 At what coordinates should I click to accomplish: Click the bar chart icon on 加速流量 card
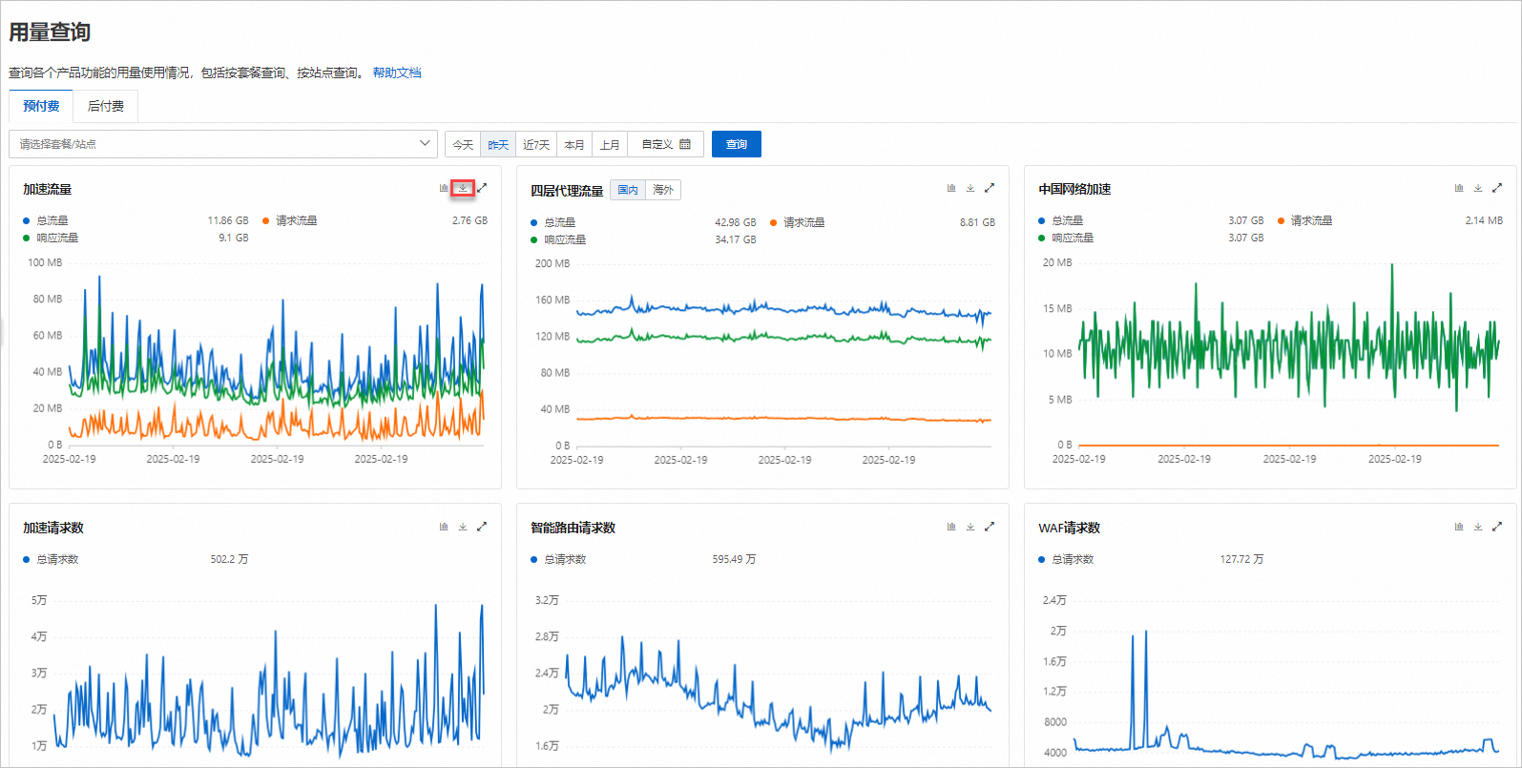pyautogui.click(x=444, y=188)
